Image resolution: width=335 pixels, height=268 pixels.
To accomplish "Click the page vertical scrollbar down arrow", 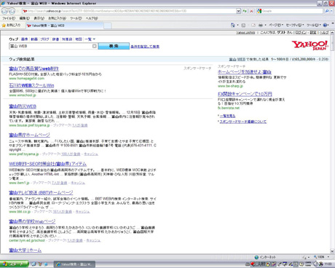I will (332, 251).
